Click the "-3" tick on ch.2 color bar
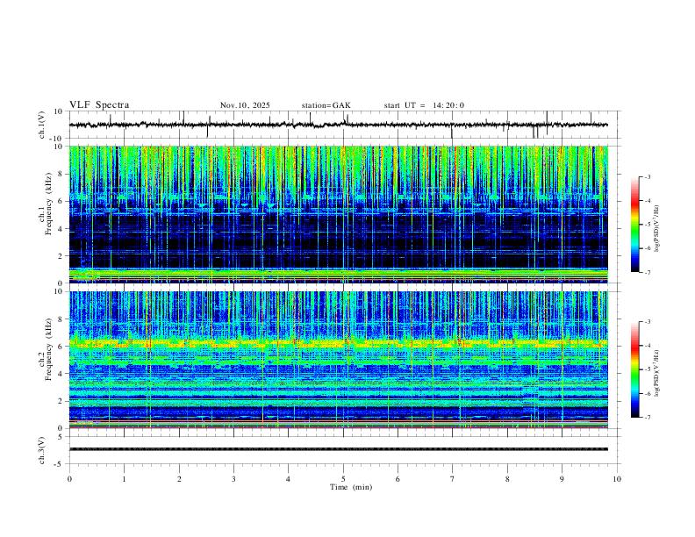695x537 pixels. click(647, 322)
